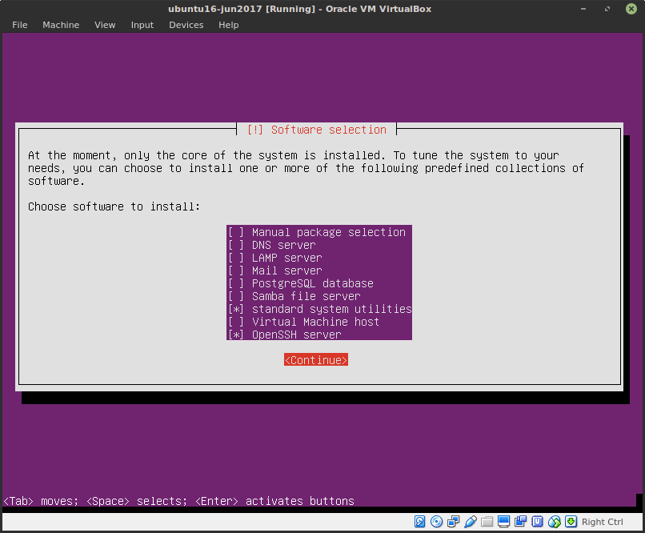Open the Input menu

(142, 25)
